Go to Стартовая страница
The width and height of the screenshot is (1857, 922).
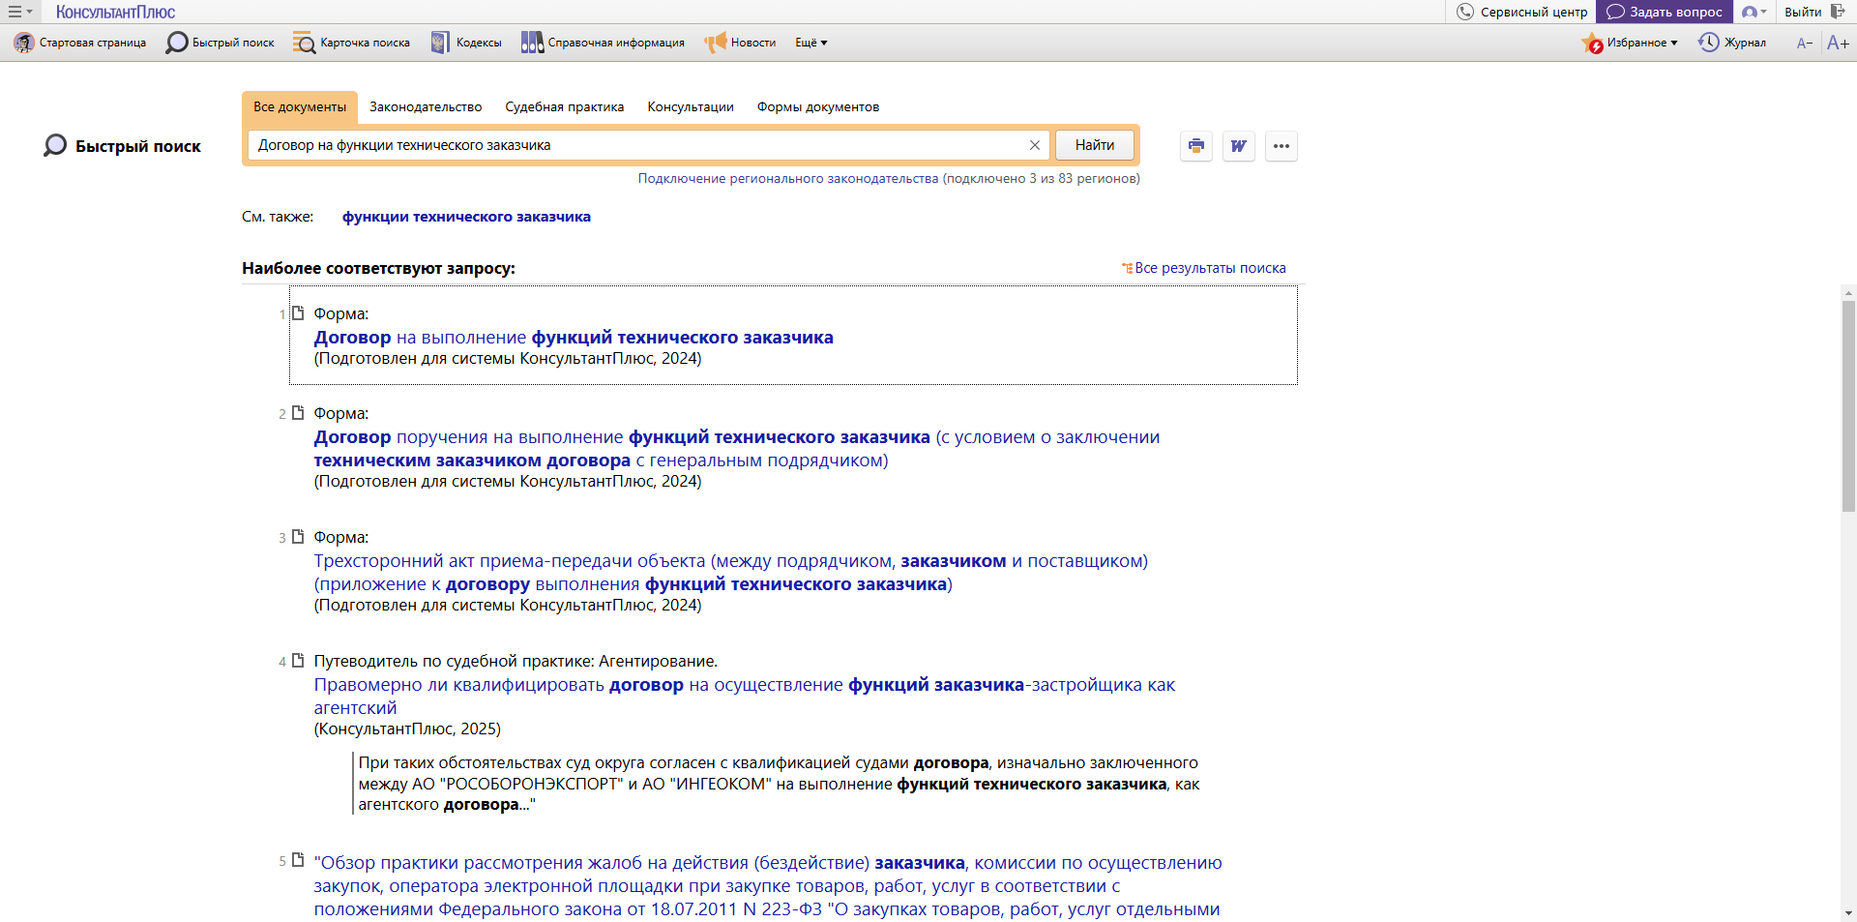(80, 43)
